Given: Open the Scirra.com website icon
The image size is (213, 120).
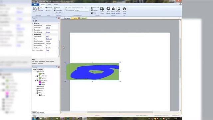Looking at the screenshot, I should pos(92,8).
